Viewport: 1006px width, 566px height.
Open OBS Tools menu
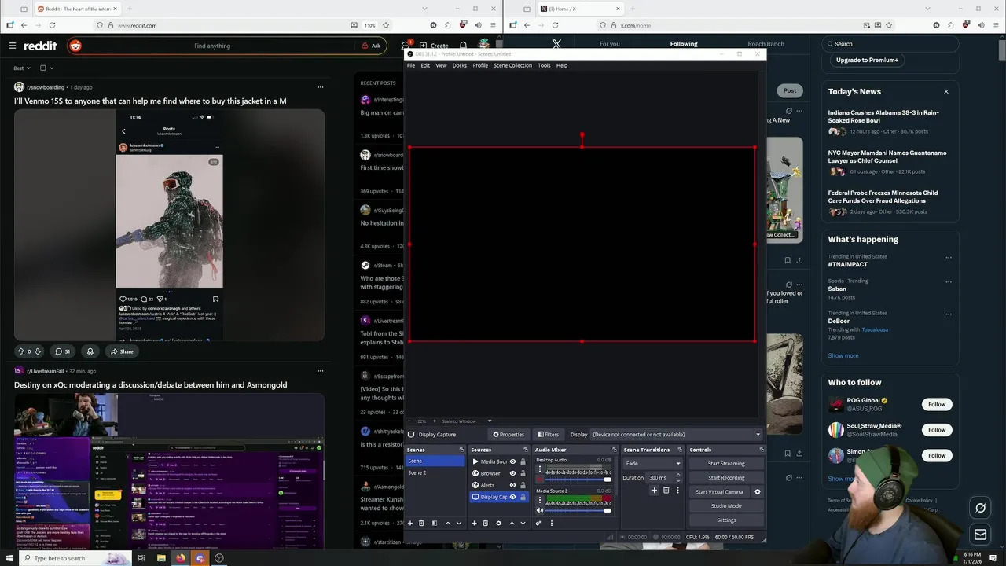coord(544,65)
